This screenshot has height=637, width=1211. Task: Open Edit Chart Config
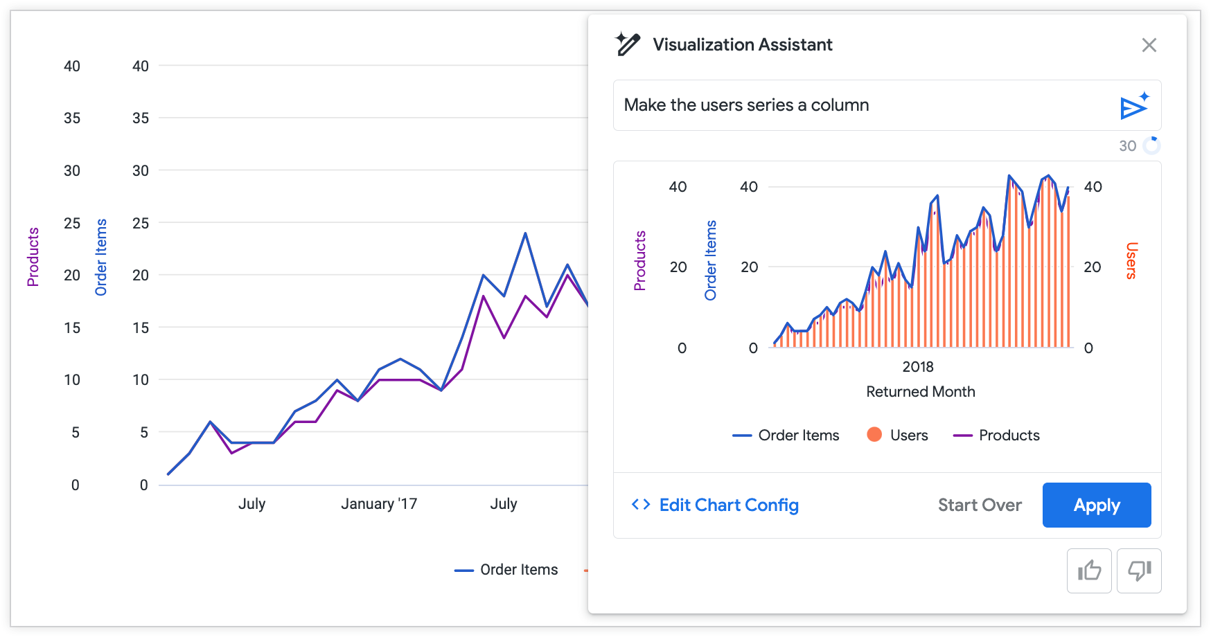pos(729,505)
